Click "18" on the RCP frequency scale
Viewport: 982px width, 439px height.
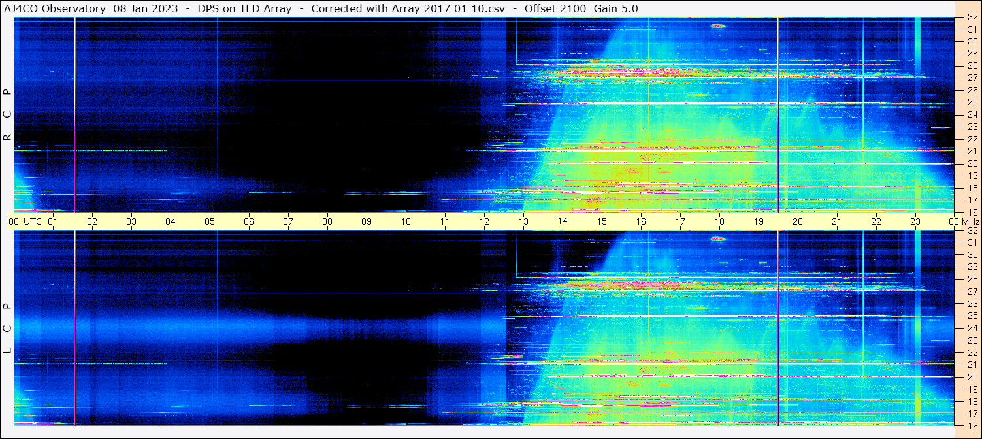click(x=972, y=187)
